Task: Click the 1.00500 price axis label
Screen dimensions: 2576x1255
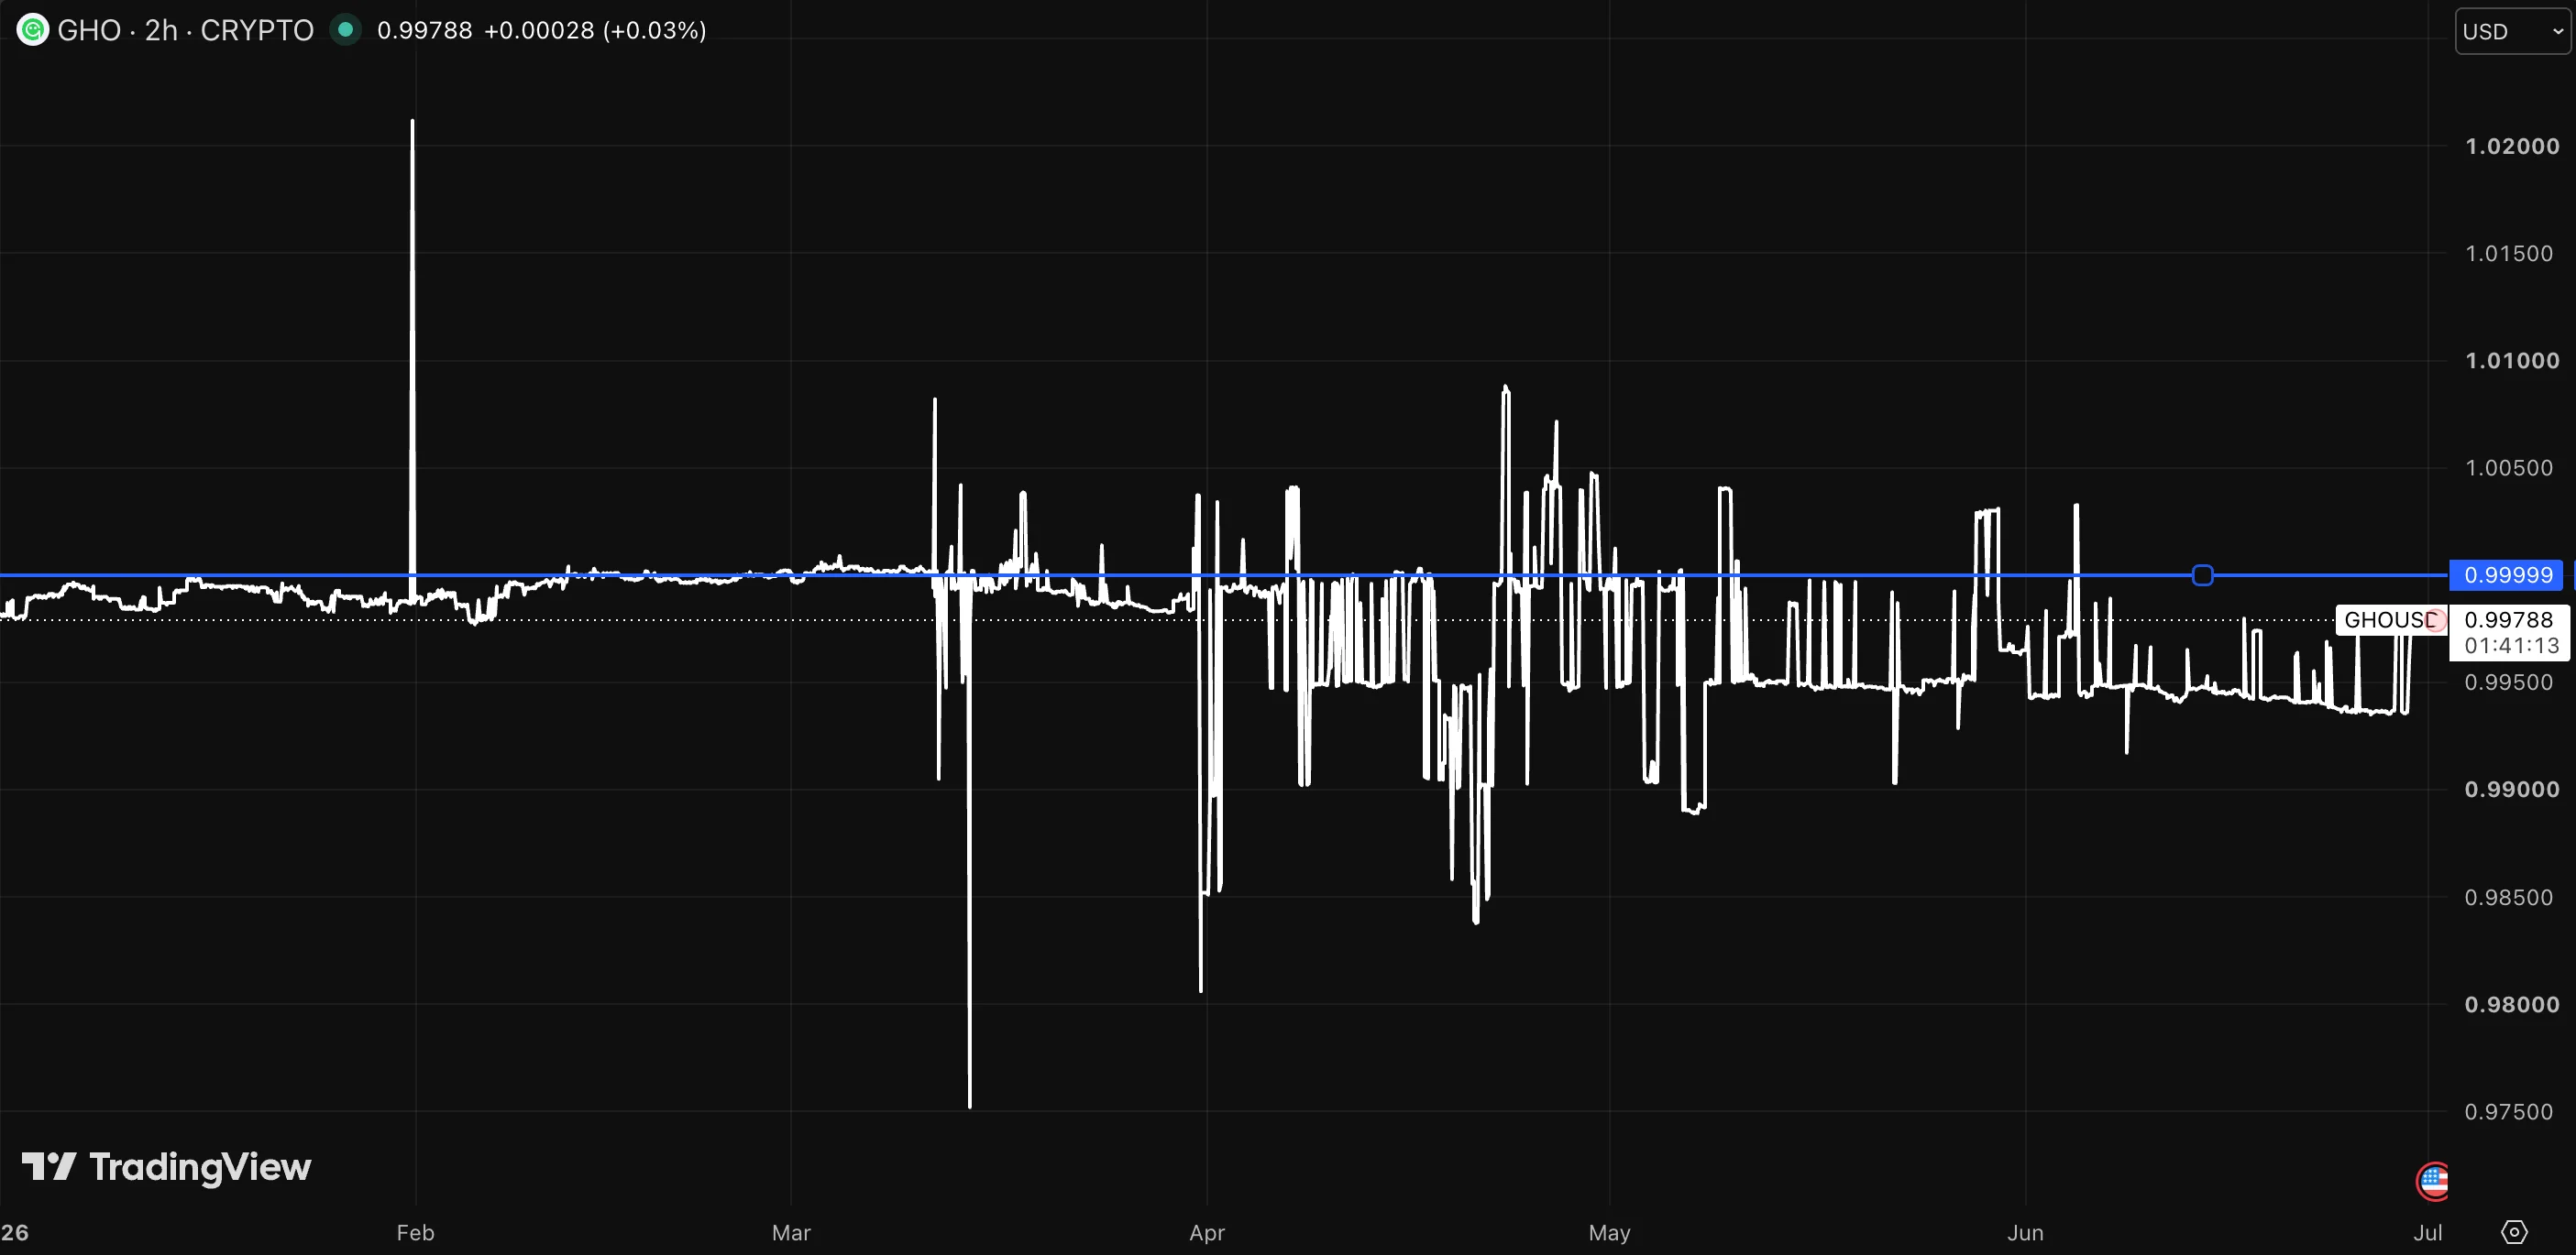Action: tap(2509, 467)
